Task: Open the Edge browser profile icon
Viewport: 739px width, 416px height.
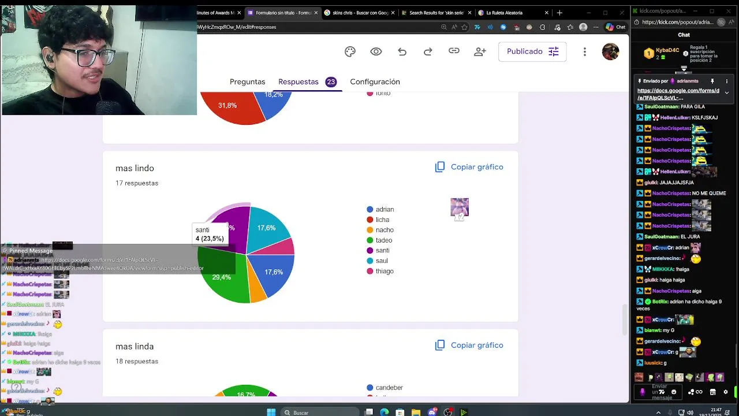Action: coord(583,27)
